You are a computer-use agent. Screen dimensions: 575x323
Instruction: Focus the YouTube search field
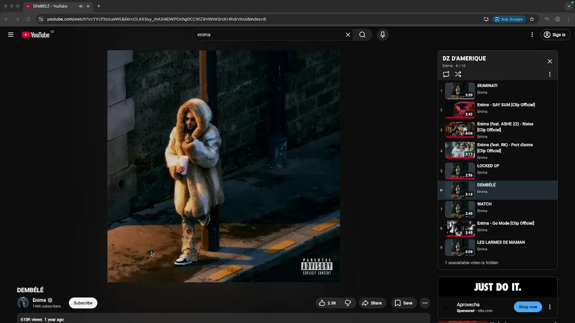click(x=269, y=35)
